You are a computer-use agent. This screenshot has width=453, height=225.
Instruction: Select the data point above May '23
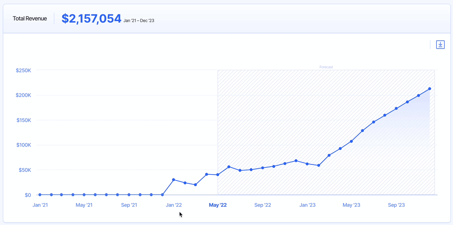351,142
